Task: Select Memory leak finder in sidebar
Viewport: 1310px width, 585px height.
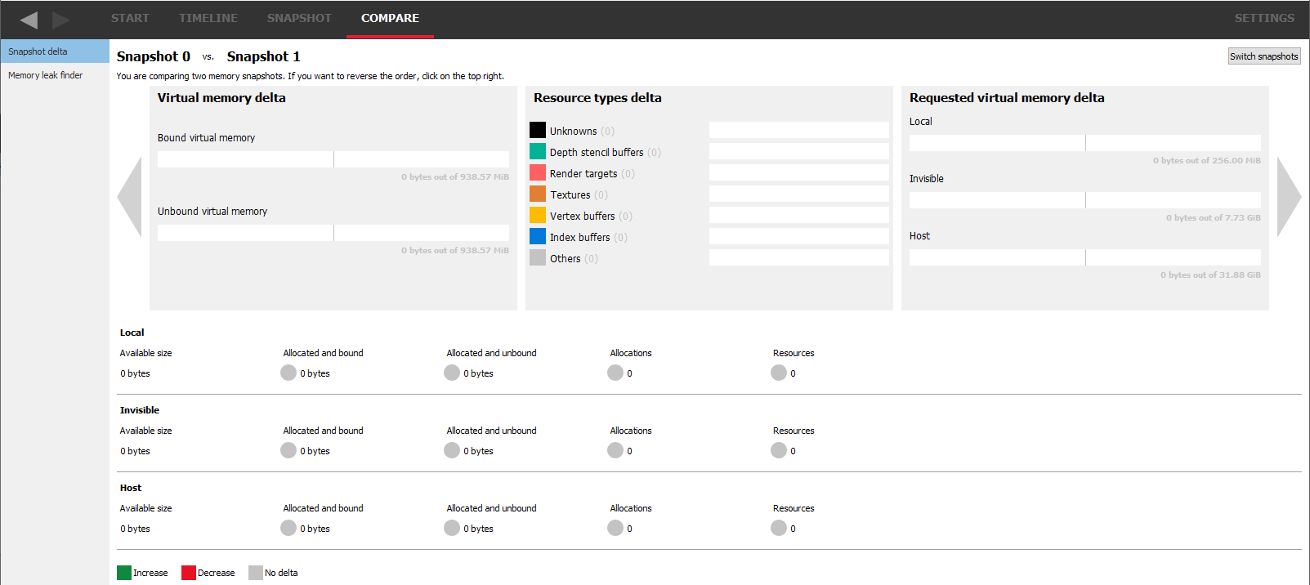Action: [46, 75]
